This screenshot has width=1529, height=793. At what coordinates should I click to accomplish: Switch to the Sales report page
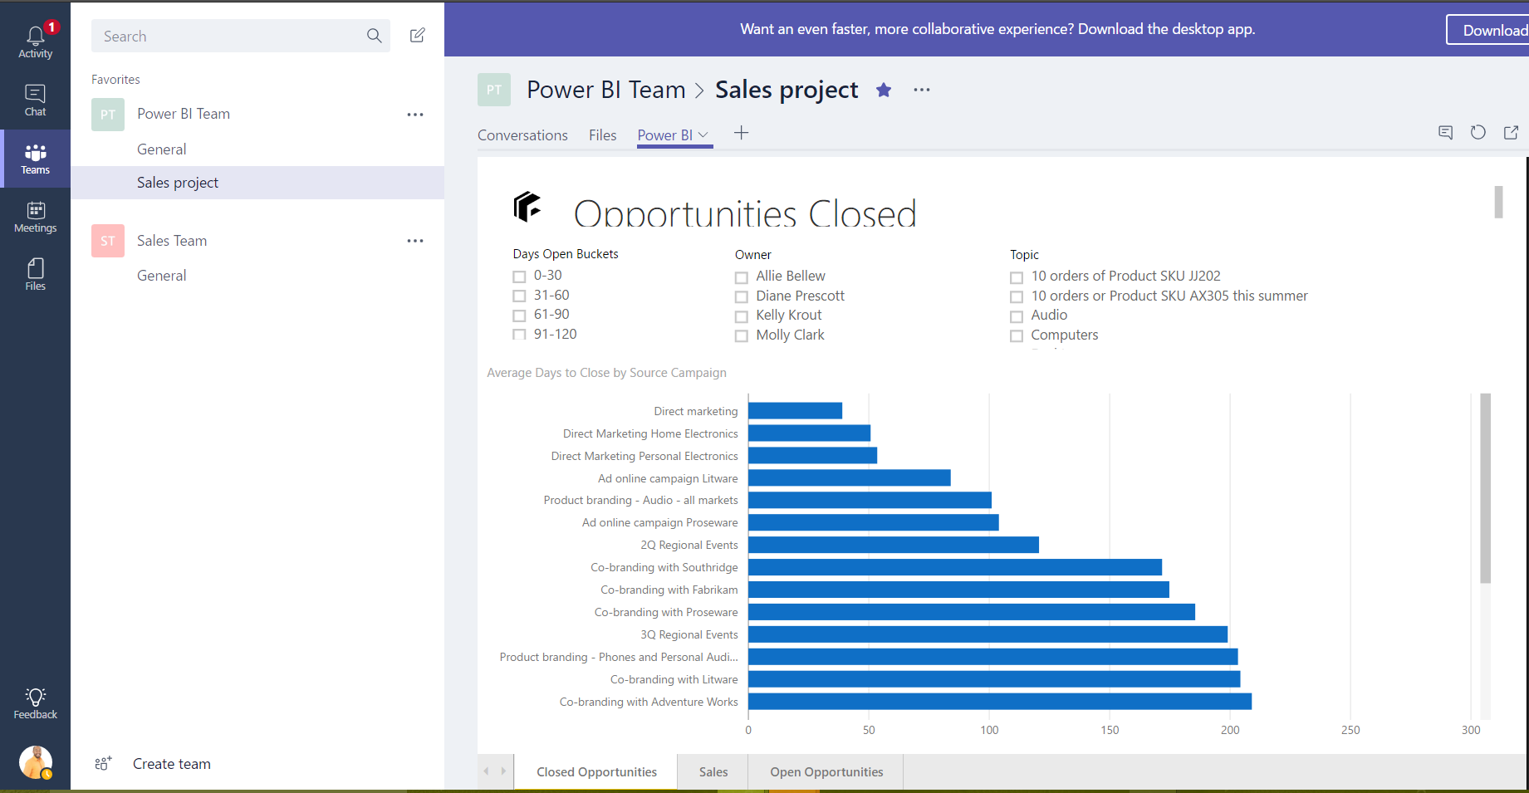tap(713, 772)
